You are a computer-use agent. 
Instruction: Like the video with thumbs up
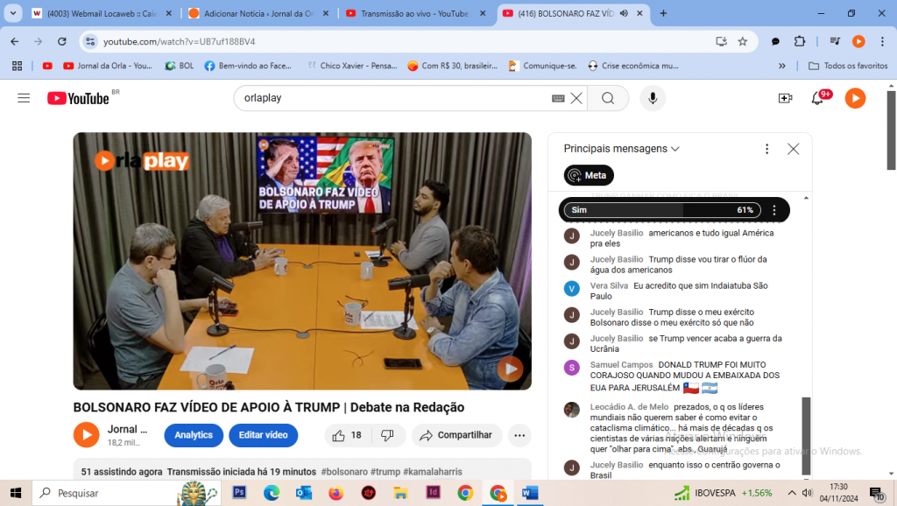[x=347, y=436]
